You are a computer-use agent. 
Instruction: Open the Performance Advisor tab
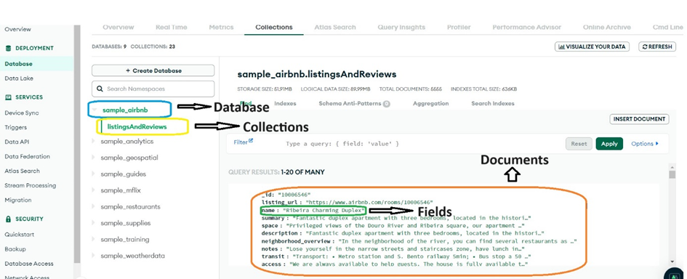(526, 27)
